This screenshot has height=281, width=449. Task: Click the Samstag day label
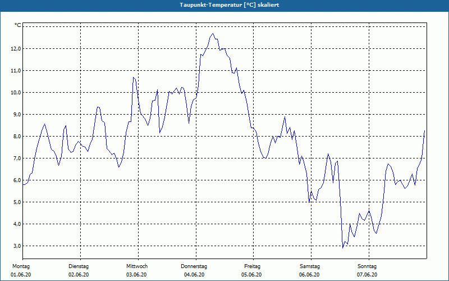310,266
